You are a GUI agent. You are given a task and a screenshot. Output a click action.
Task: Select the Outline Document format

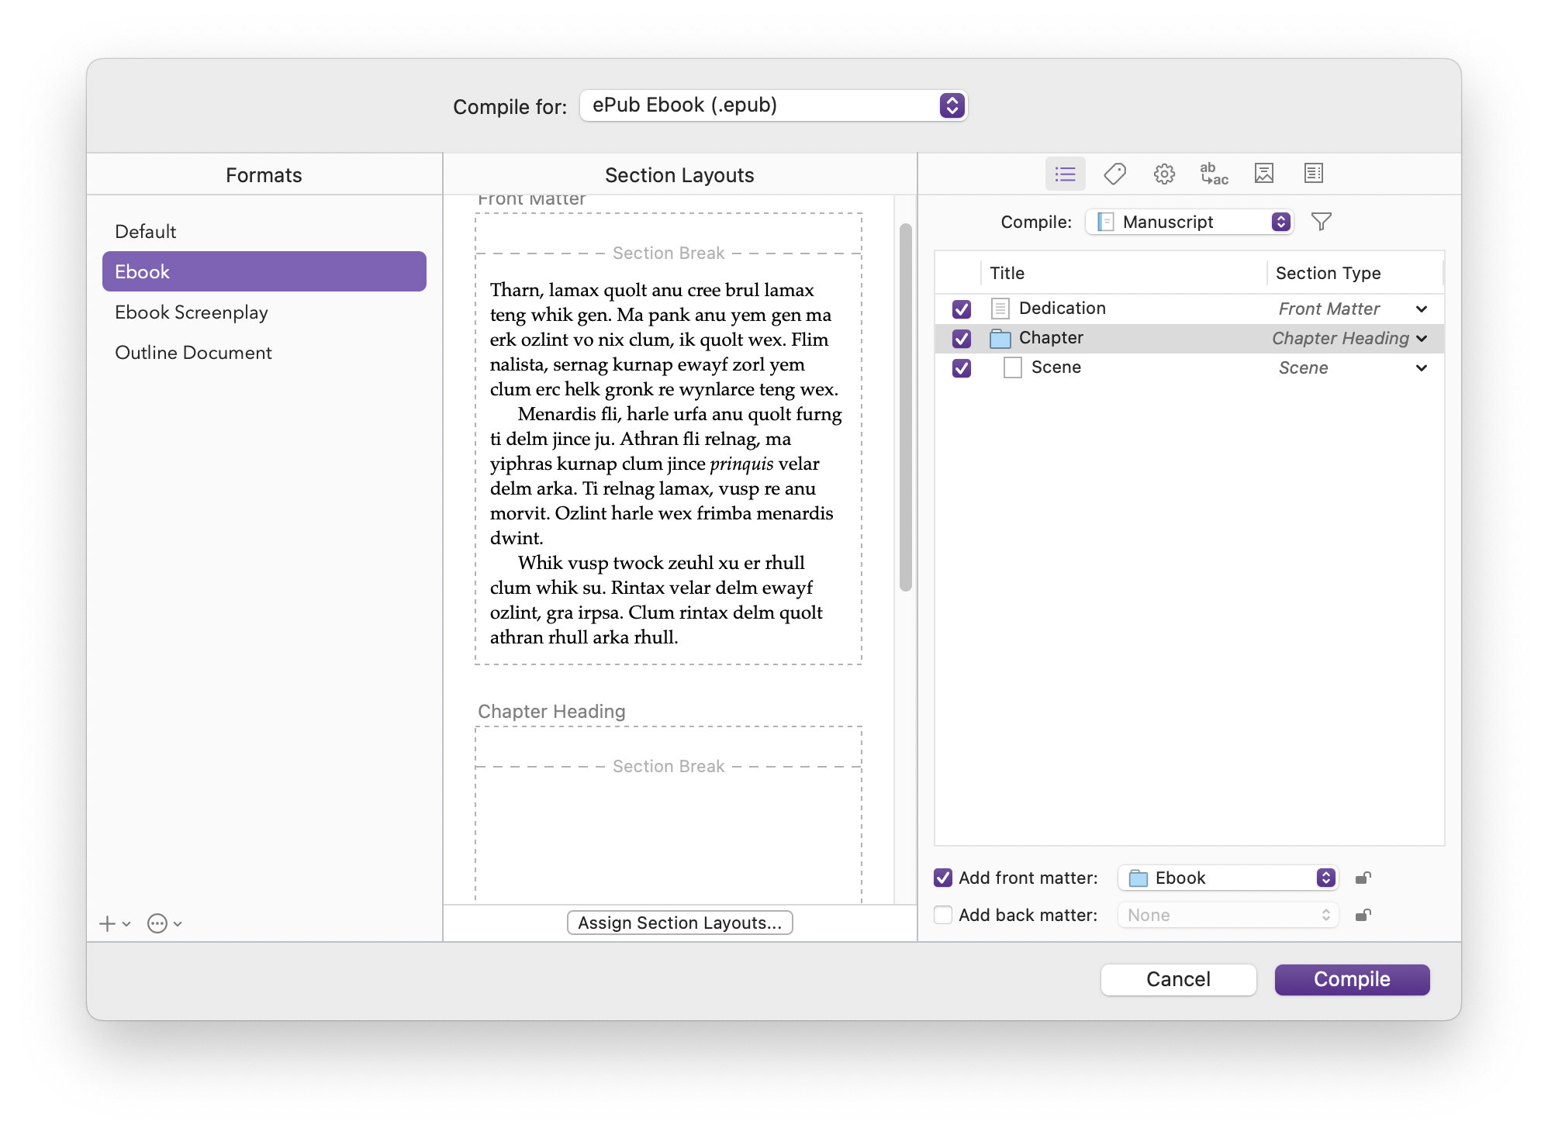(193, 353)
